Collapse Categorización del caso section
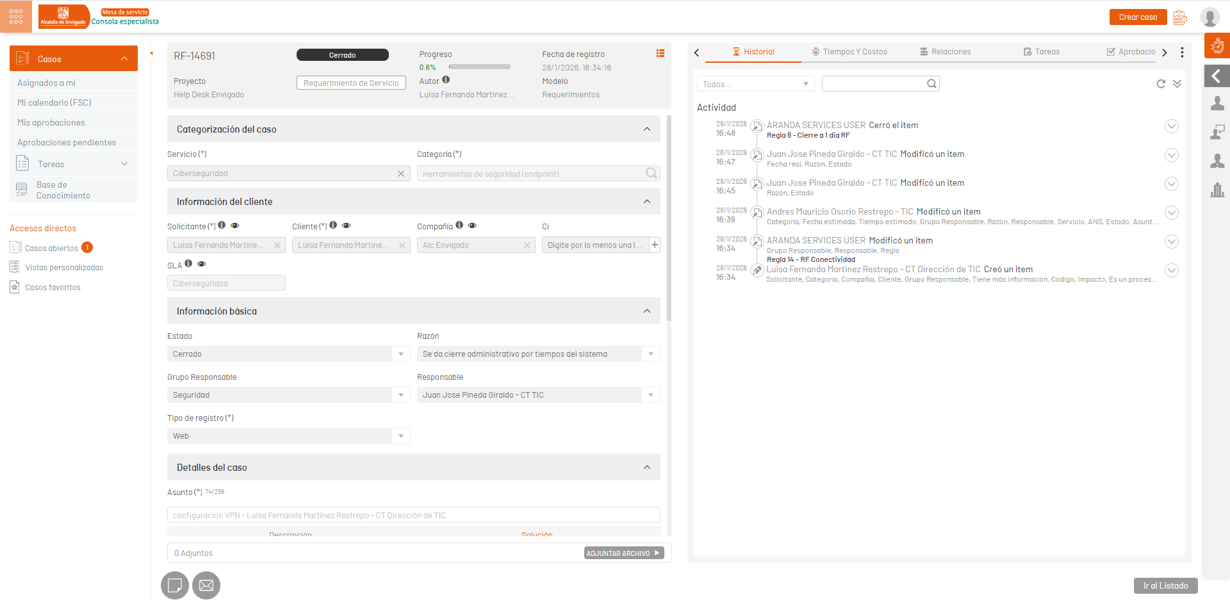 pos(647,129)
